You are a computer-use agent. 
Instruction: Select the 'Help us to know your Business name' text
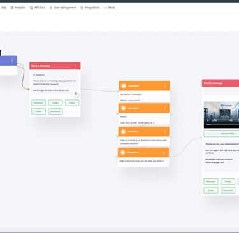(x=143, y=142)
